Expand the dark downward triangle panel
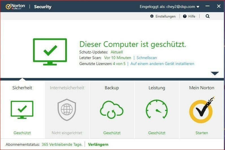Viewport: 225px width, 150px height. pyautogui.click(x=215, y=73)
